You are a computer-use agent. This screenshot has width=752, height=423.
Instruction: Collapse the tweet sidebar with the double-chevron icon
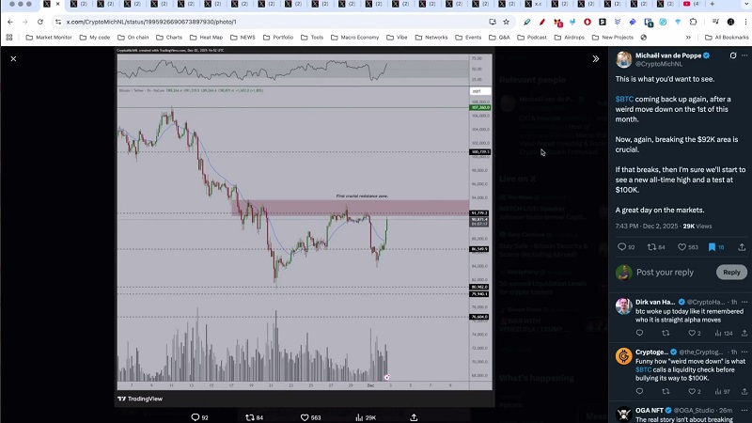pyautogui.click(x=595, y=58)
